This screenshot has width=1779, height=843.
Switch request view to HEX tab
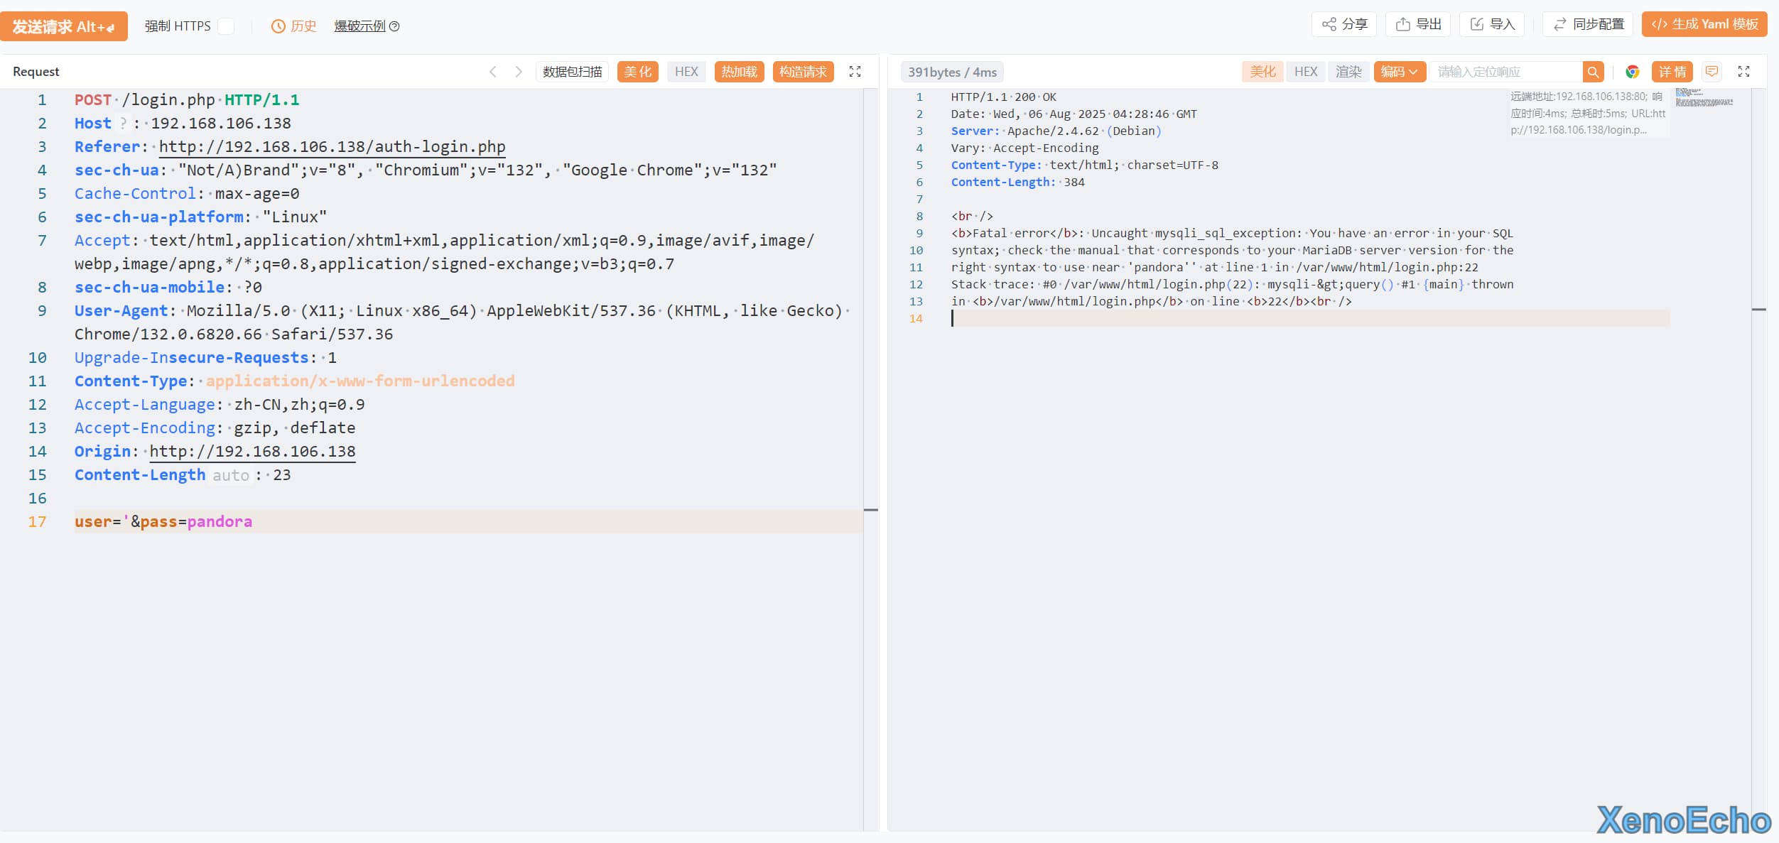coord(686,72)
